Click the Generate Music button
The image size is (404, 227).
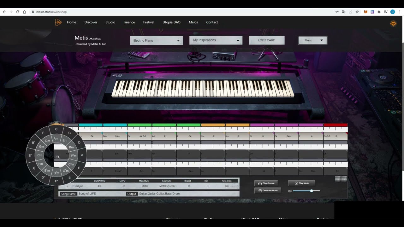point(268,190)
